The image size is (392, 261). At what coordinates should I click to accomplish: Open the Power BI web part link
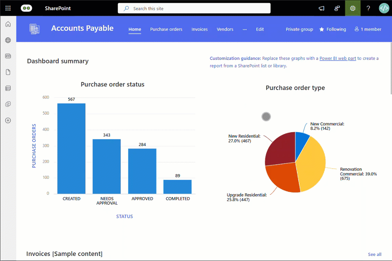338,58
